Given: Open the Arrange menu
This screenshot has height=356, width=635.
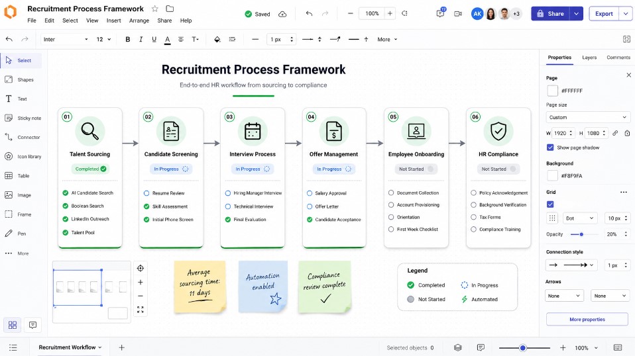Looking at the screenshot, I should tap(139, 21).
